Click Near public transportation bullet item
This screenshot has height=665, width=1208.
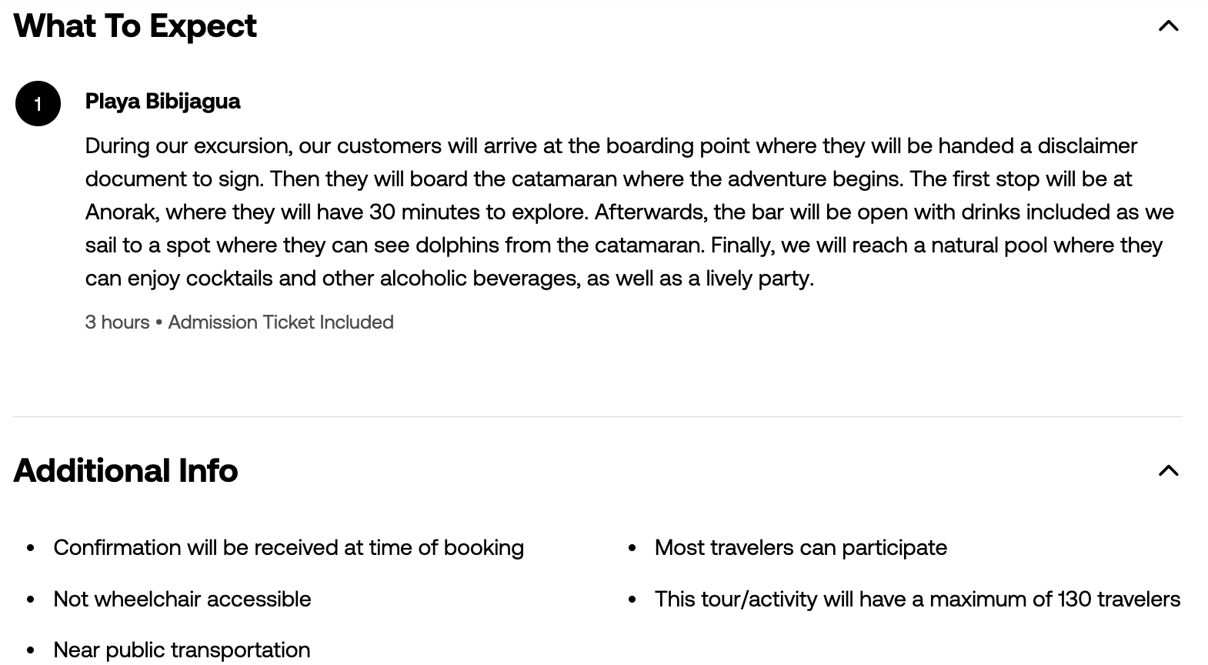point(182,650)
